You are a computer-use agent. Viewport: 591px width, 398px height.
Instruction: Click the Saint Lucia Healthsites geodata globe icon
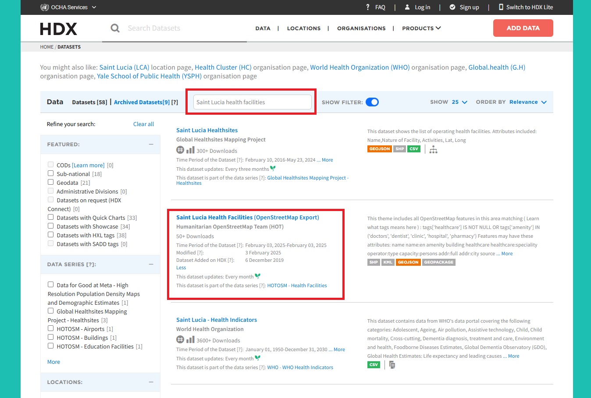pyautogui.click(x=180, y=150)
